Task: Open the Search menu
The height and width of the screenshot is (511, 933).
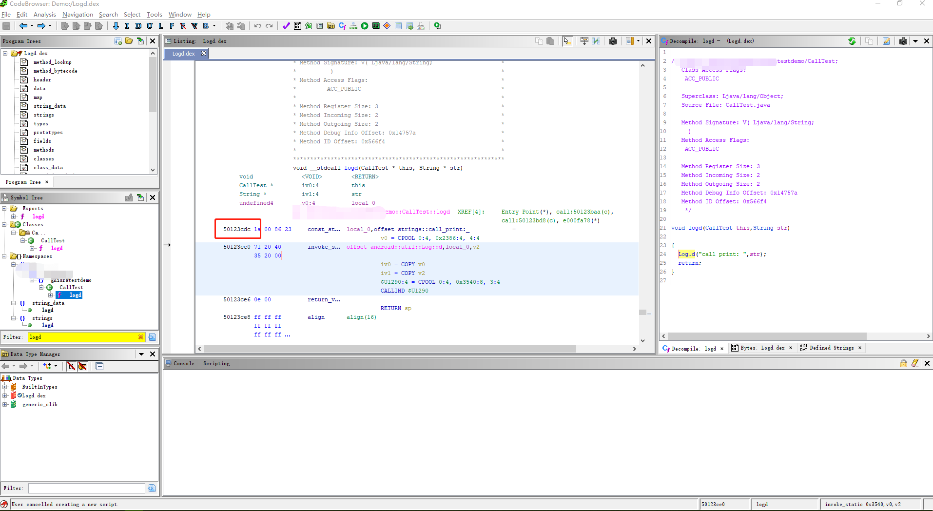Action: (108, 15)
